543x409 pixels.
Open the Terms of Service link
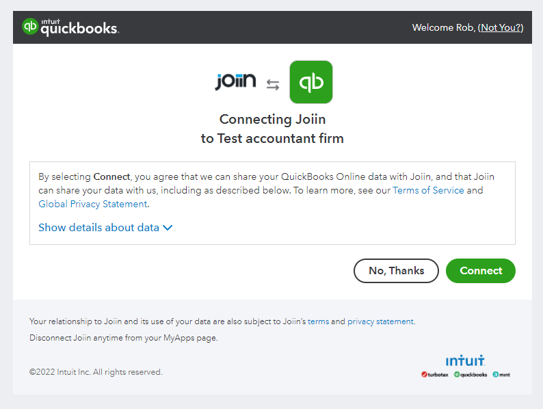click(428, 190)
